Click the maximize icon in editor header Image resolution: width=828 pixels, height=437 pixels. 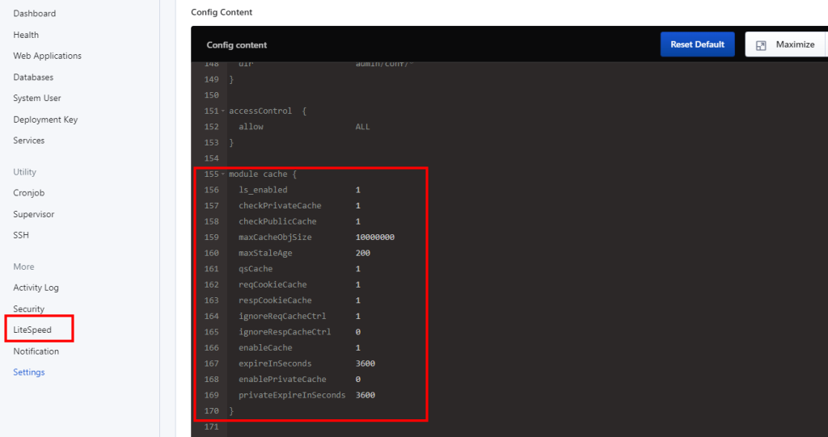pos(761,45)
